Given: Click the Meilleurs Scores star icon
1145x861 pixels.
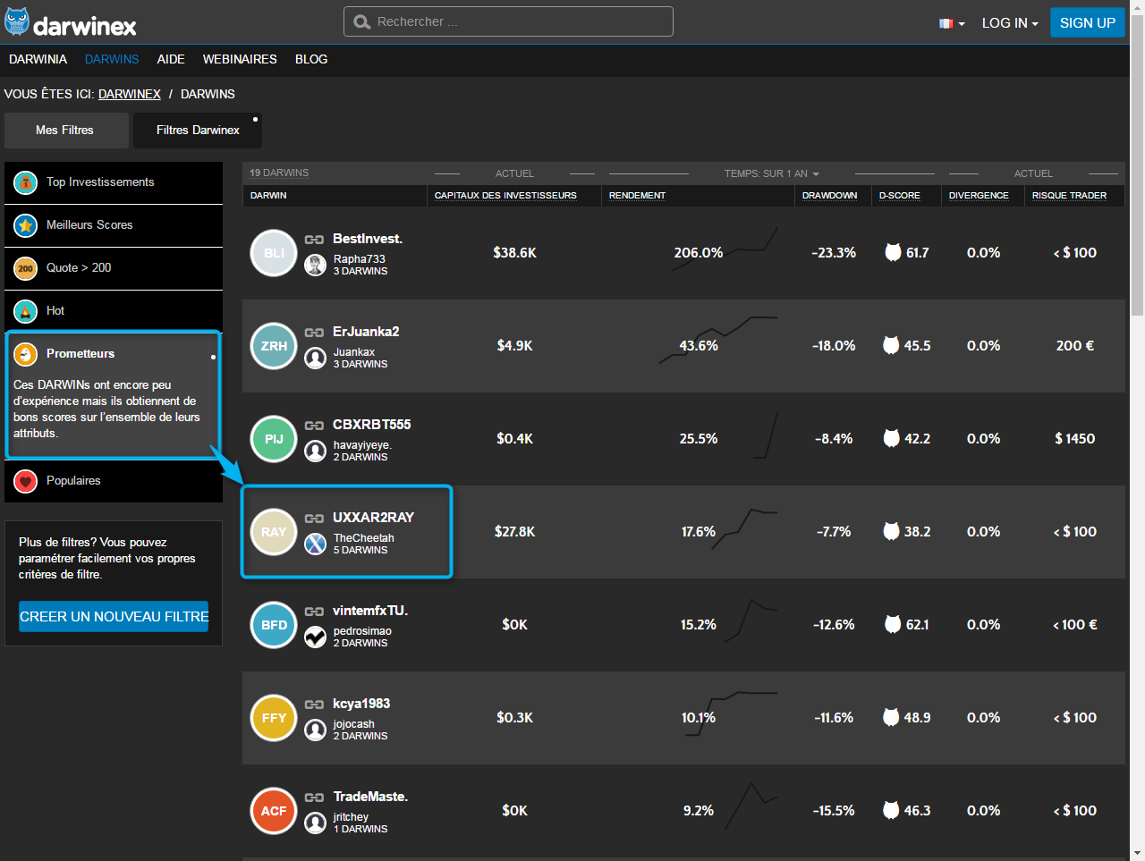Looking at the screenshot, I should pyautogui.click(x=26, y=225).
